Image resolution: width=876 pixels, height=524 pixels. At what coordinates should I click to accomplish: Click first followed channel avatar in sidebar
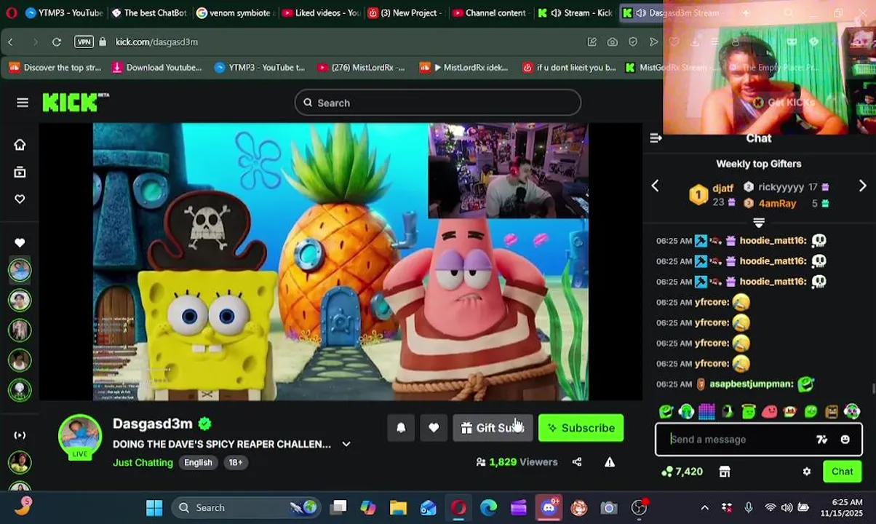[x=20, y=270]
